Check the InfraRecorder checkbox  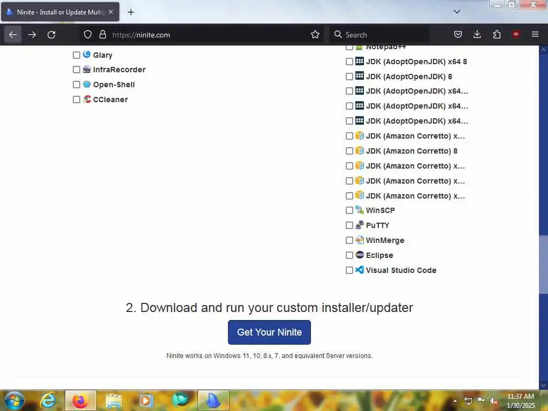(x=77, y=70)
